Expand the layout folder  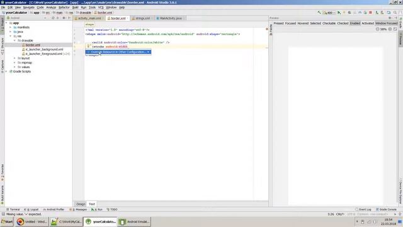click(14, 58)
